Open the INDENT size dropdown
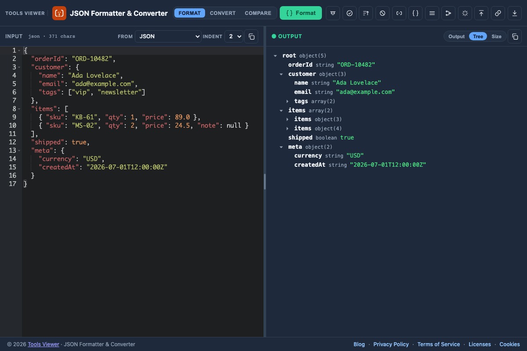The image size is (527, 351). 234,36
